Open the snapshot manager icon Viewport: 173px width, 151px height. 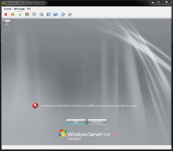48,14
